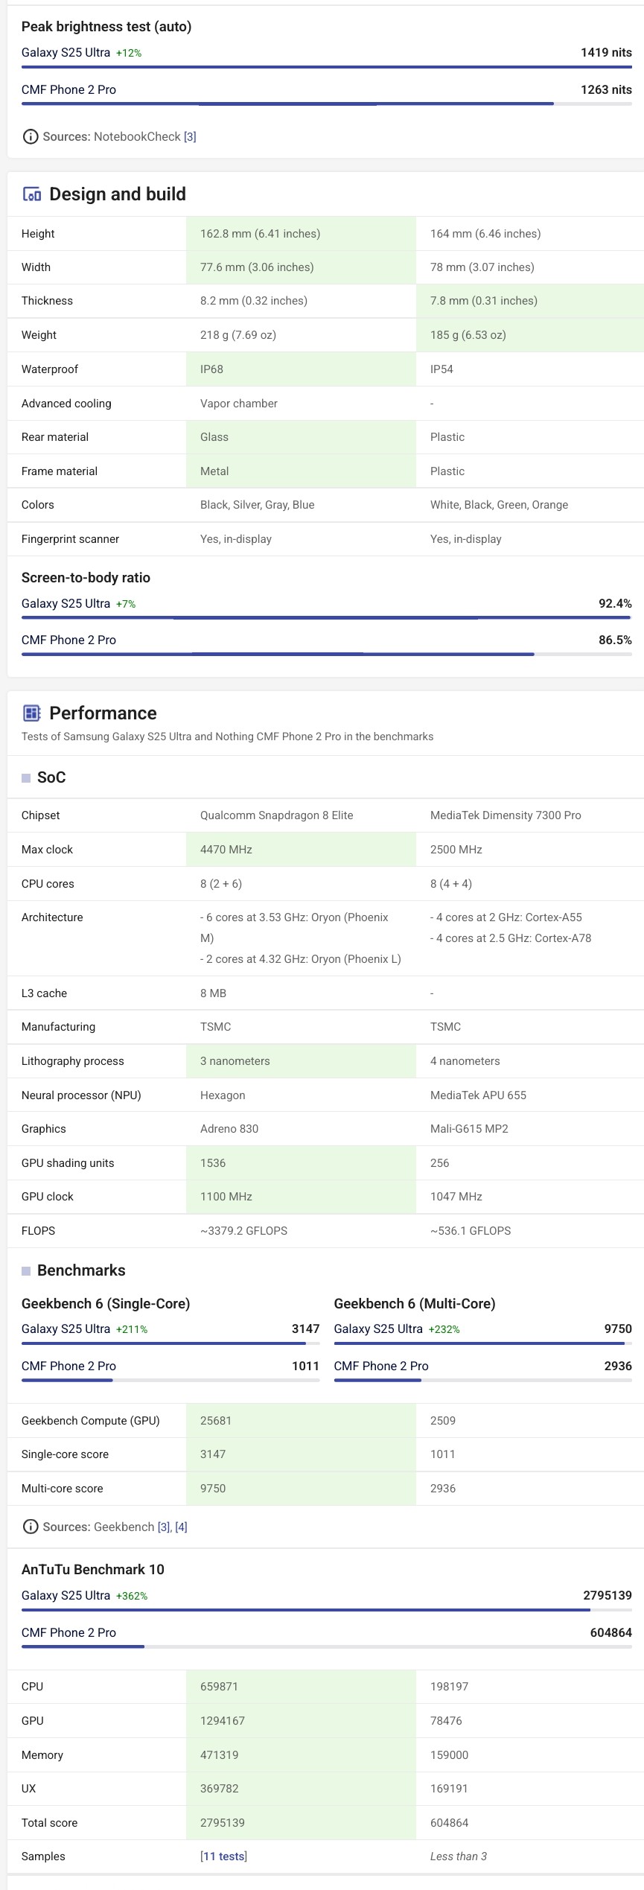Select the '1263 nits' value

[606, 89]
